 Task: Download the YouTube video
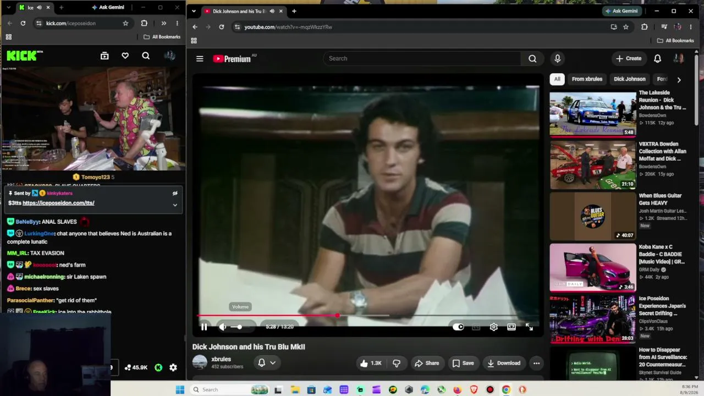pyautogui.click(x=504, y=363)
